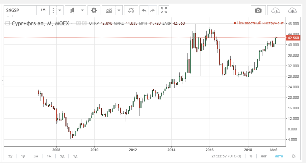The height and width of the screenshot is (163, 306).
Task: Open legend series settings small gear
Action: point(84,23)
